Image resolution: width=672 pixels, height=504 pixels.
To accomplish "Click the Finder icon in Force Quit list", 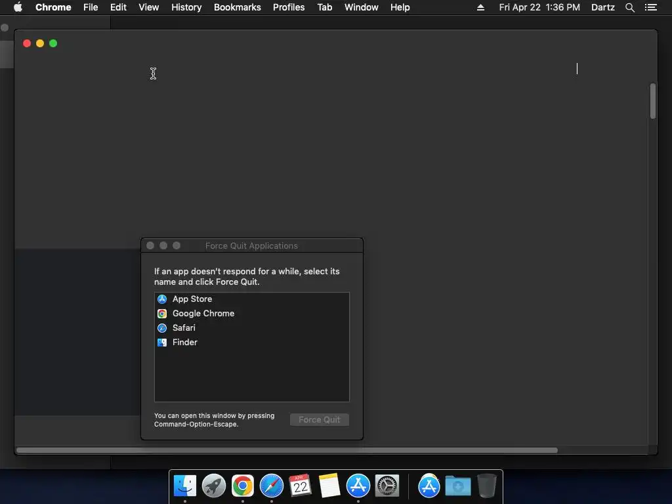I will [162, 343].
